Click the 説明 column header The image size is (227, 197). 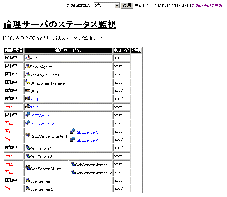click(x=136, y=51)
